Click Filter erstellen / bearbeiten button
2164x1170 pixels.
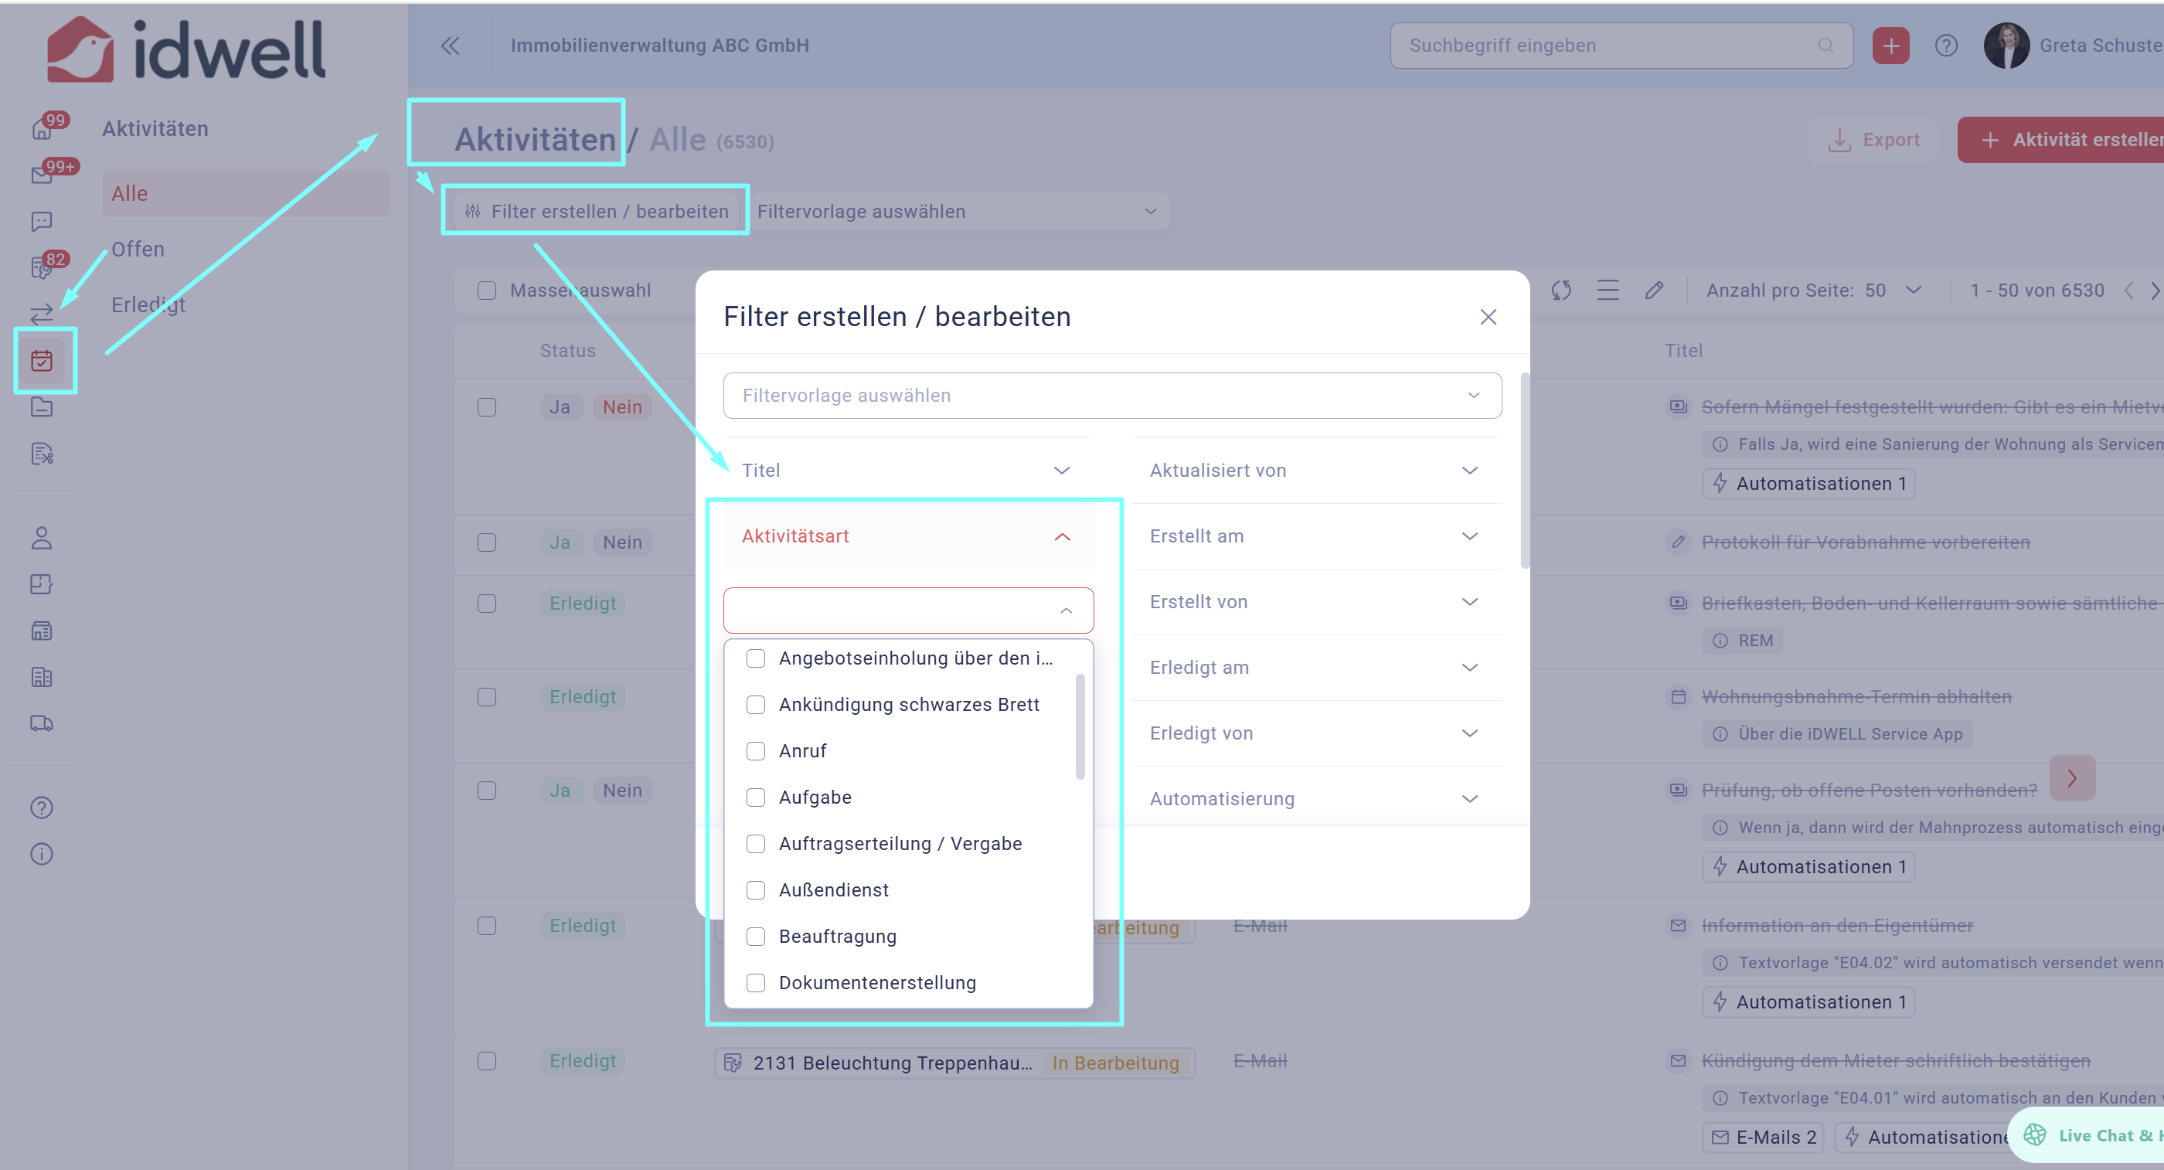tap(597, 212)
